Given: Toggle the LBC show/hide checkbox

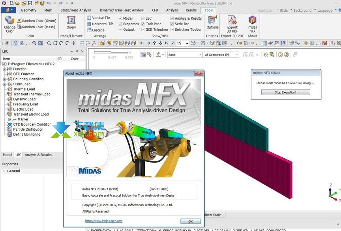Looking at the screenshot, I should (x=142, y=18).
